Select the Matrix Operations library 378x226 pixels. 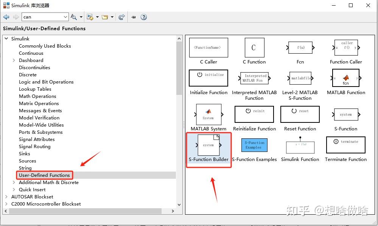[x=39, y=104]
